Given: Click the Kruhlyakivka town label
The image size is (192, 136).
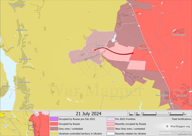Looking at the screenshot, I should coord(23,82).
